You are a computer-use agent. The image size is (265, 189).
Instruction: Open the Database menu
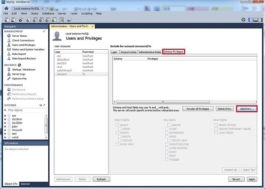(x=48, y=14)
